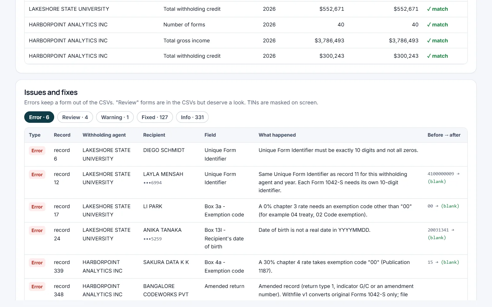Select recipient SAKURA DATA K K
This screenshot has height=307, width=492.
(x=166, y=262)
